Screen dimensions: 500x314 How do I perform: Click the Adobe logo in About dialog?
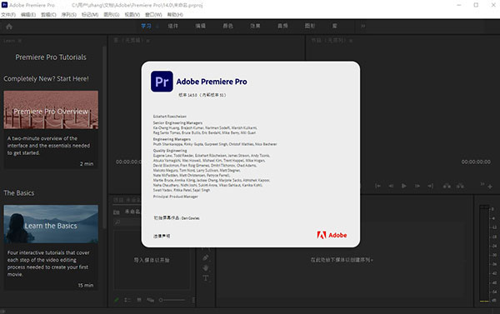tap(332, 235)
